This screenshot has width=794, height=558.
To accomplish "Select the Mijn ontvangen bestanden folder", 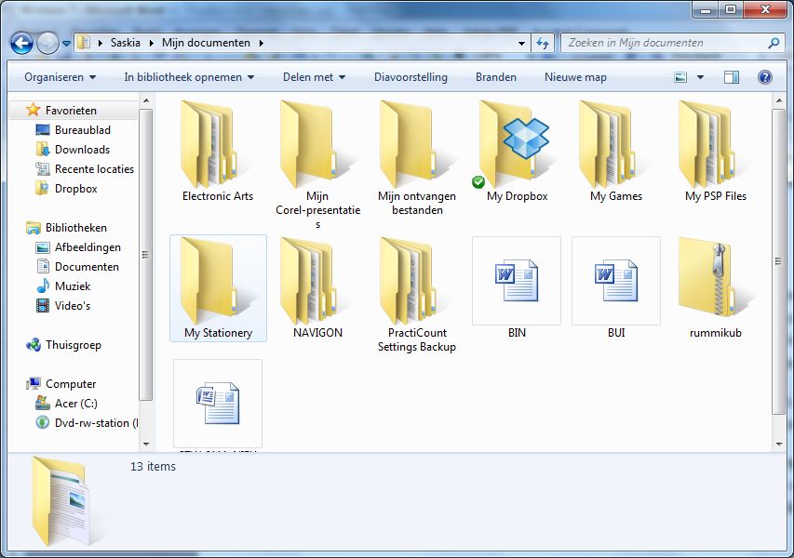I will (x=417, y=159).
